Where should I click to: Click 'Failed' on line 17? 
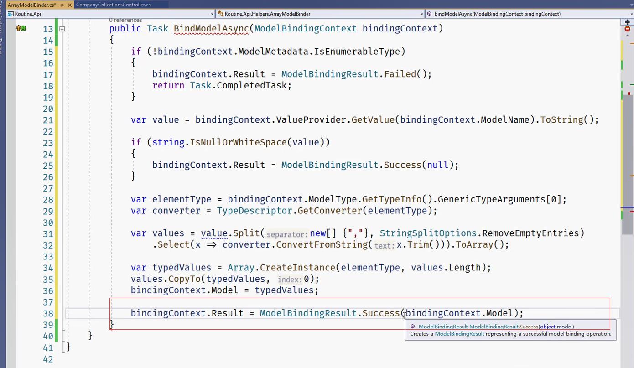pyautogui.click(x=400, y=74)
